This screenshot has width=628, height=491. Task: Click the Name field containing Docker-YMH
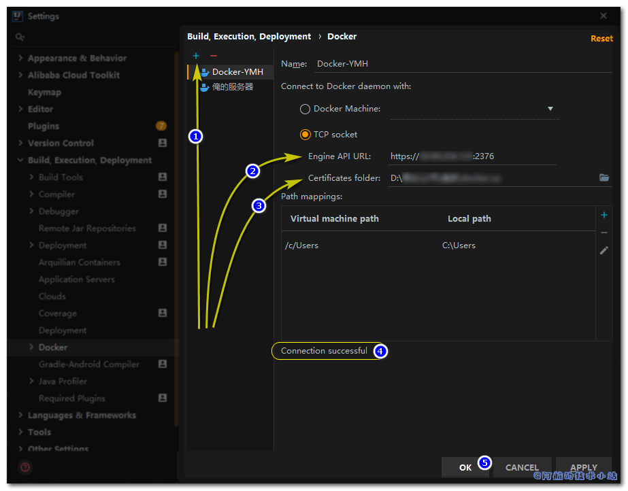click(x=463, y=64)
